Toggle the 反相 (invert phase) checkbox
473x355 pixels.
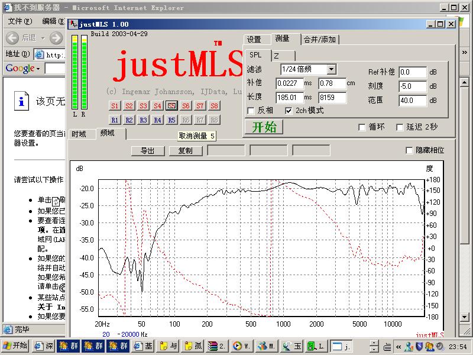pos(250,111)
